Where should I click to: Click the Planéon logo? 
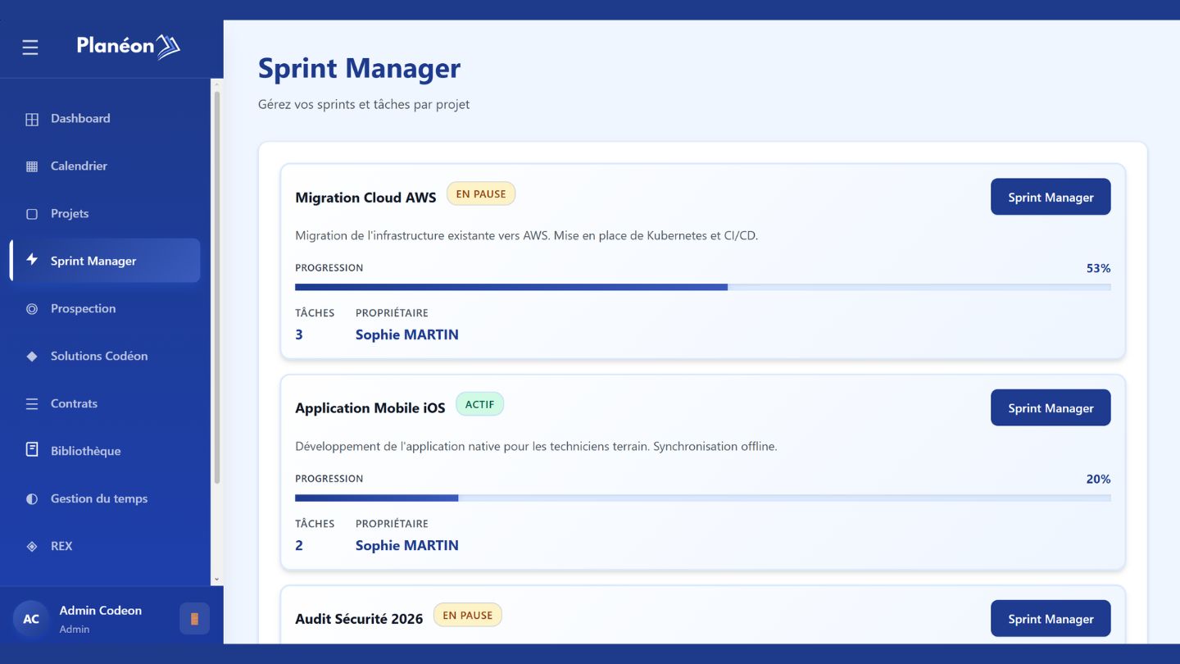click(129, 46)
